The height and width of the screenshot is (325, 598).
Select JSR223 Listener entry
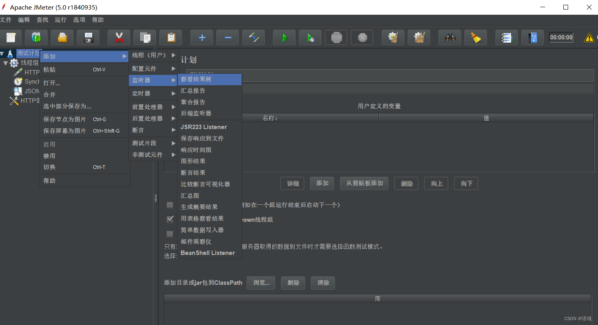pyautogui.click(x=210, y=127)
